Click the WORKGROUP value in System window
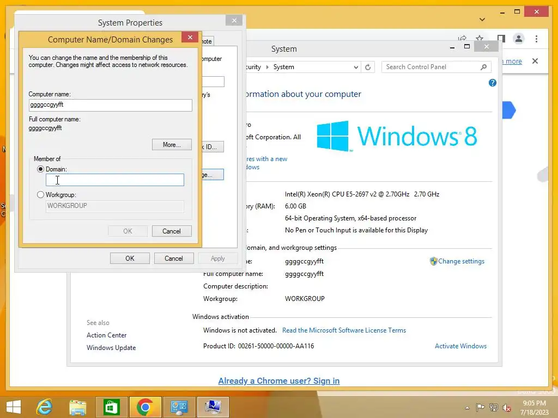This screenshot has width=558, height=418. click(x=305, y=299)
